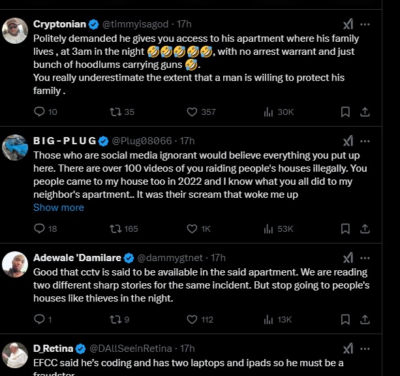The image size is (400, 376).
Task: Like the BIG-PLUG tweet
Action: [192, 228]
